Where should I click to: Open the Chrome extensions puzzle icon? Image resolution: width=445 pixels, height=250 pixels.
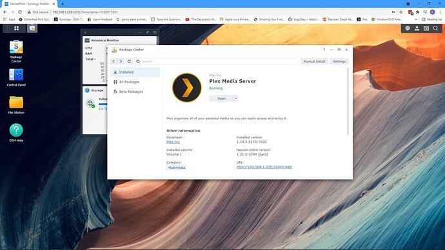(x=417, y=12)
